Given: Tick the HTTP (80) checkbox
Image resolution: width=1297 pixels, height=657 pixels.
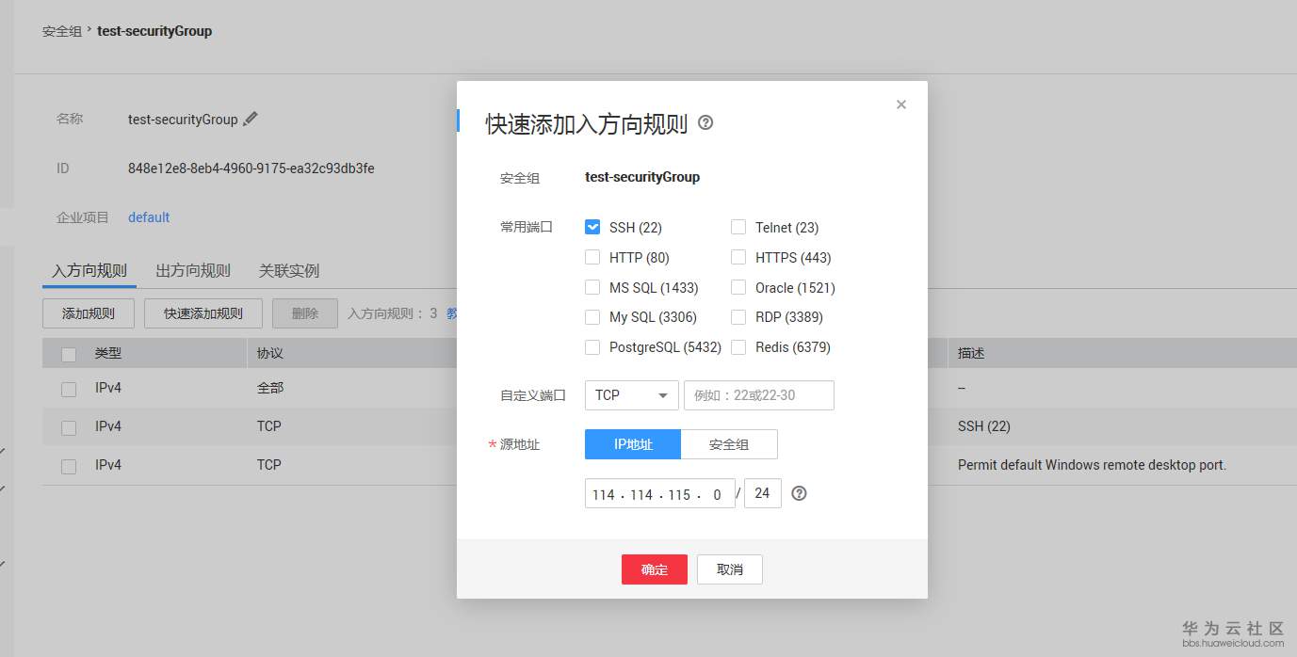Looking at the screenshot, I should (592, 257).
